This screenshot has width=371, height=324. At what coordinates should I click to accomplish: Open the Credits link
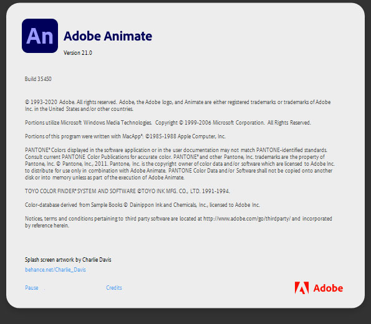(114, 288)
